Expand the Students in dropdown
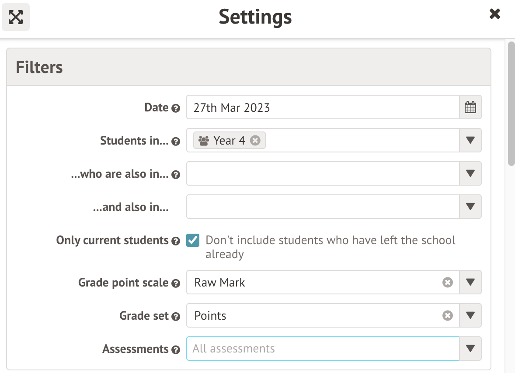 point(470,141)
